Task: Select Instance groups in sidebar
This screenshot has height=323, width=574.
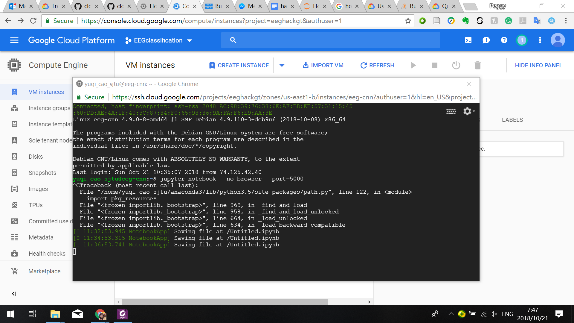Action: click(x=36, y=108)
